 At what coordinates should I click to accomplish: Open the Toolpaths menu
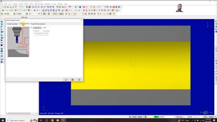(47, 4)
